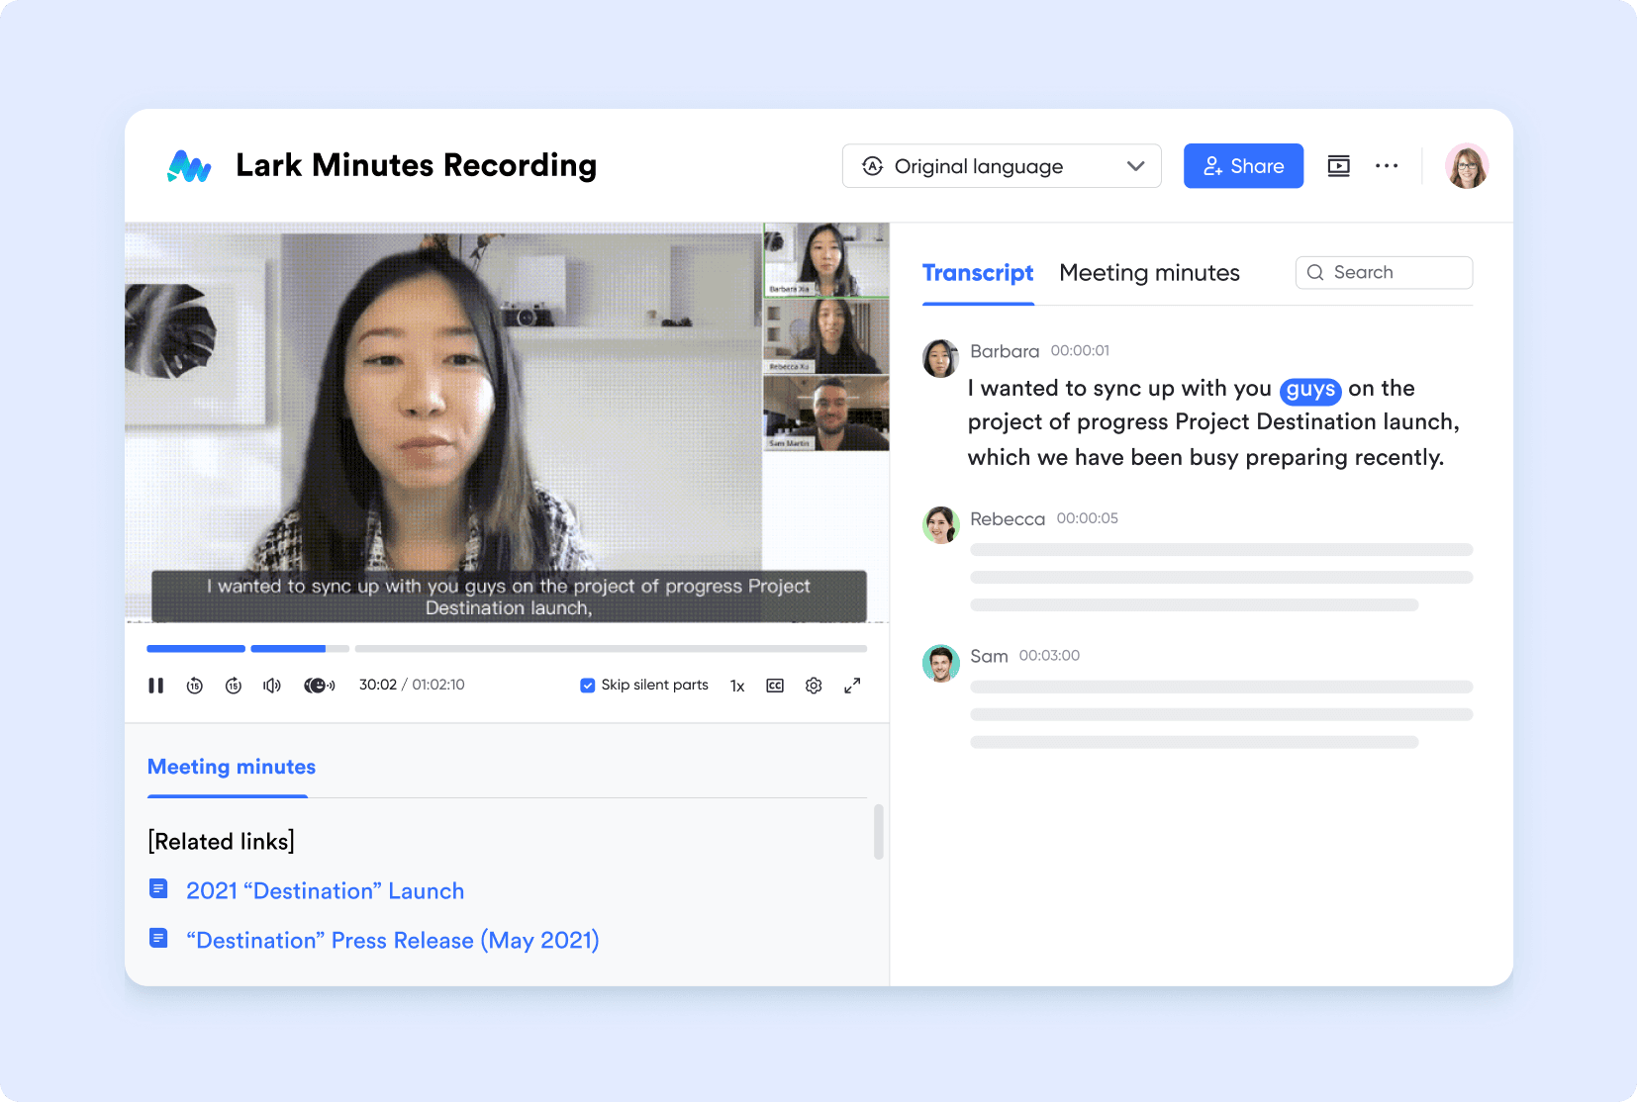
Task: Click the blue Share button
Action: [1243, 166]
